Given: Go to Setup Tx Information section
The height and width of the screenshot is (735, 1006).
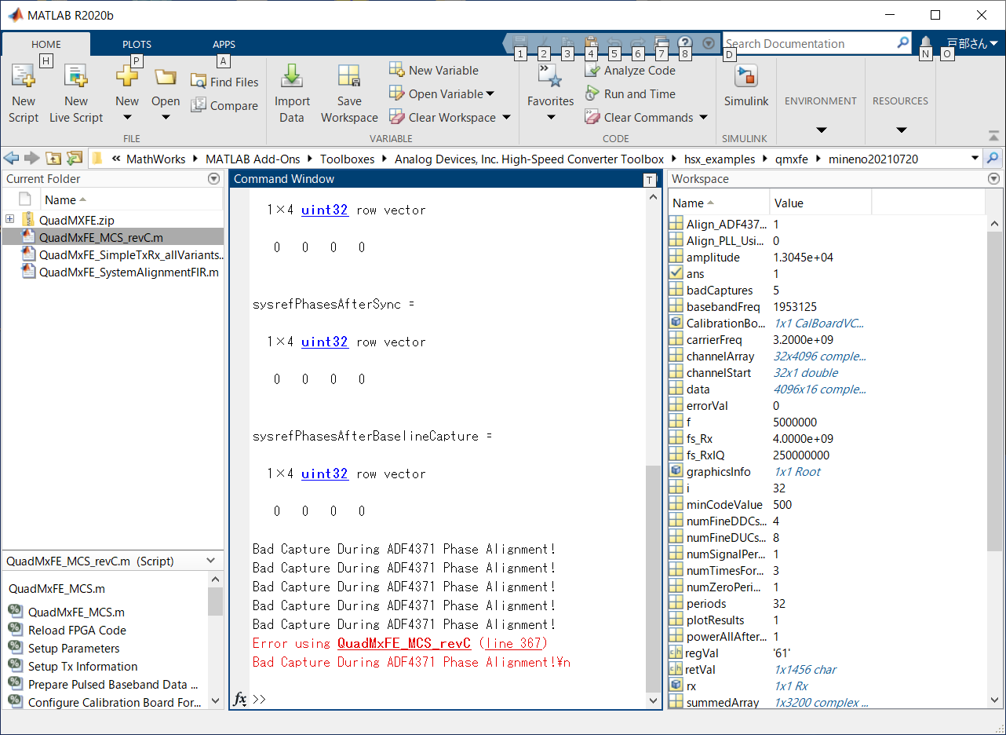Looking at the screenshot, I should [82, 666].
